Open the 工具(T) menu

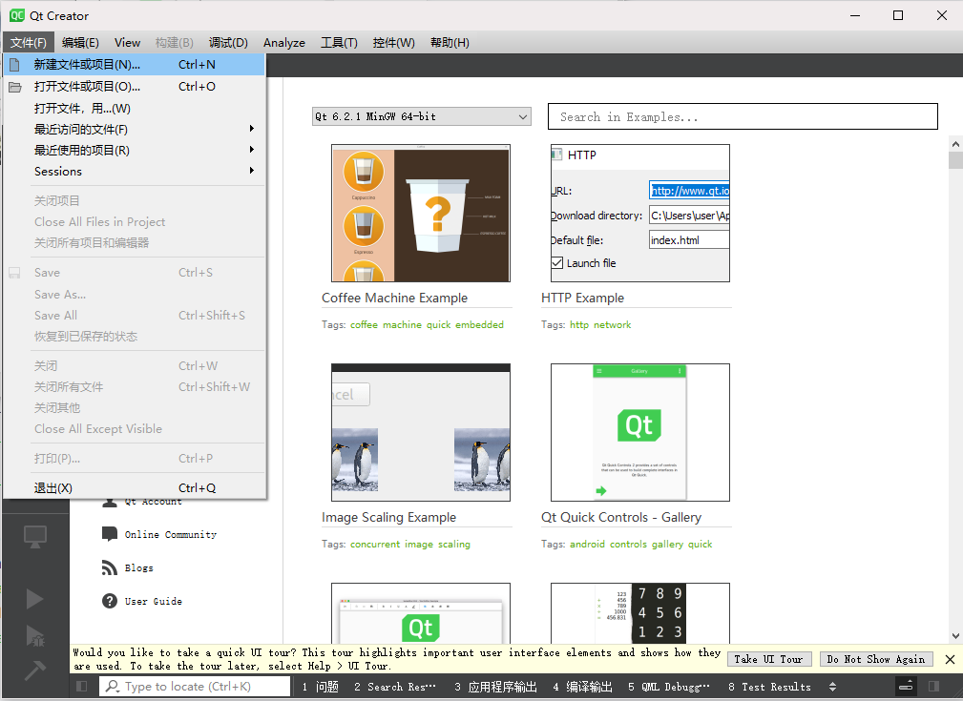(x=339, y=42)
